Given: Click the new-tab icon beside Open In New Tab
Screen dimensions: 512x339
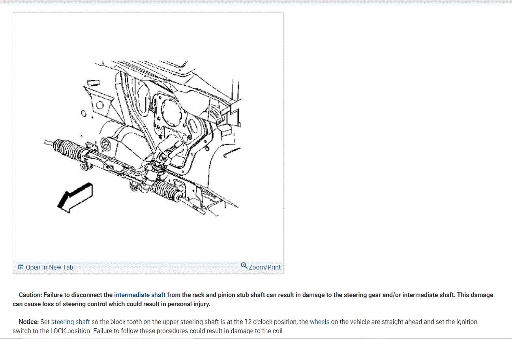Looking at the screenshot, I should coord(21,267).
